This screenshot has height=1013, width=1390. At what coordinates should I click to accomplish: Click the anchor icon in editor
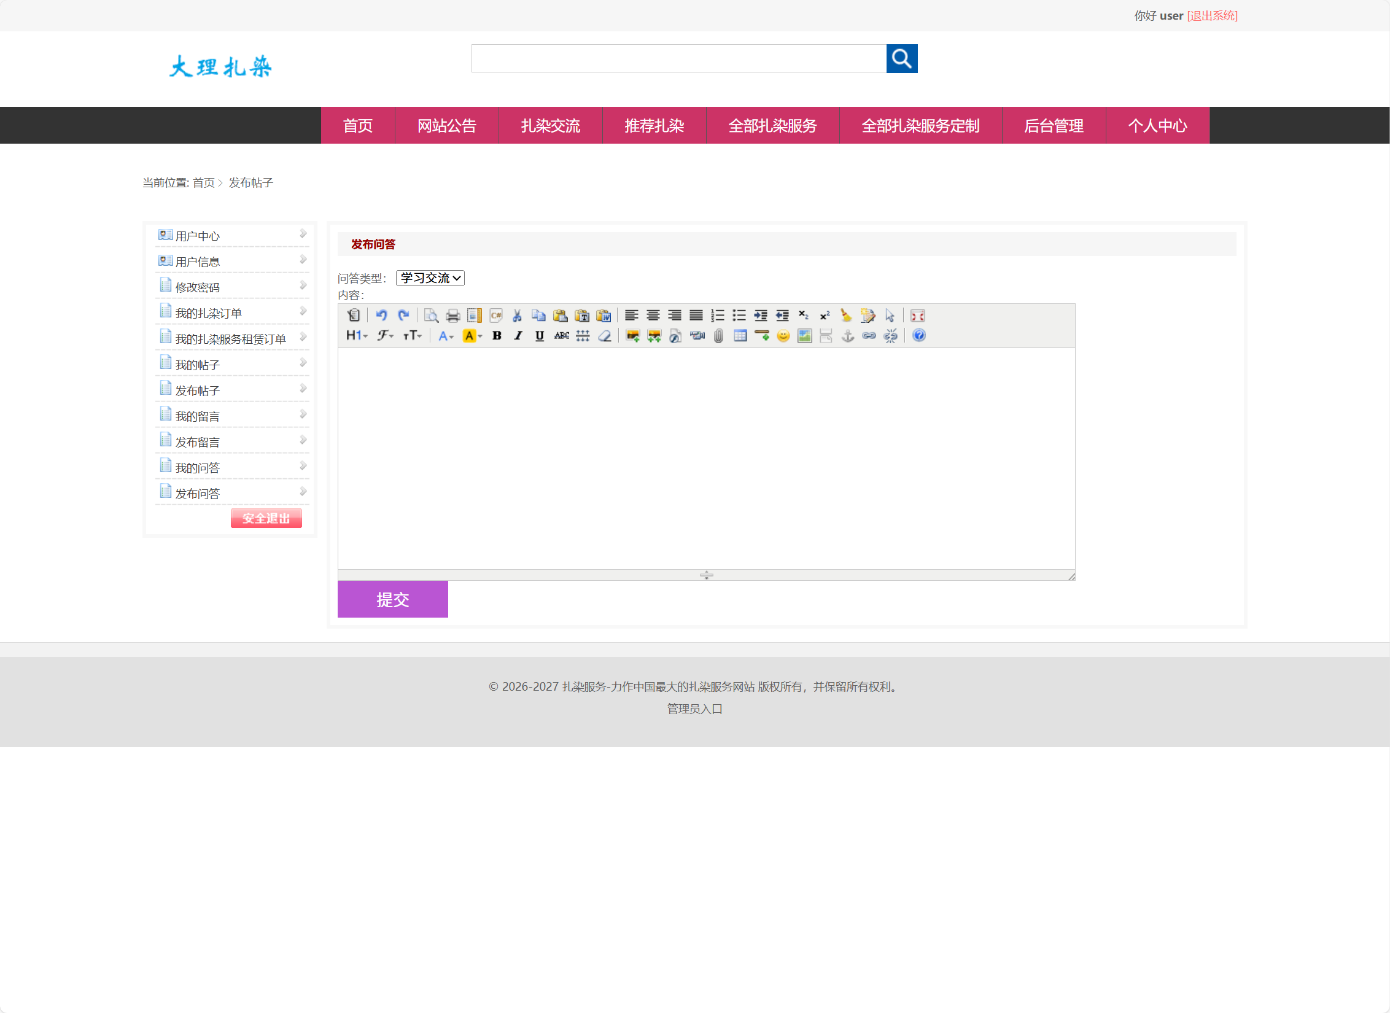pos(847,336)
